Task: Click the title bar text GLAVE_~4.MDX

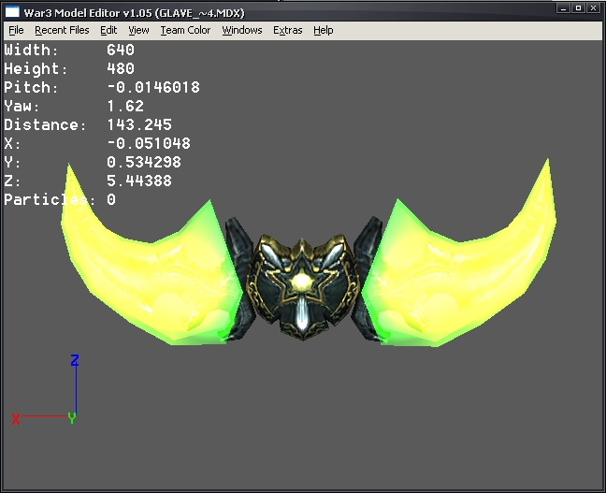Action: click(x=200, y=13)
